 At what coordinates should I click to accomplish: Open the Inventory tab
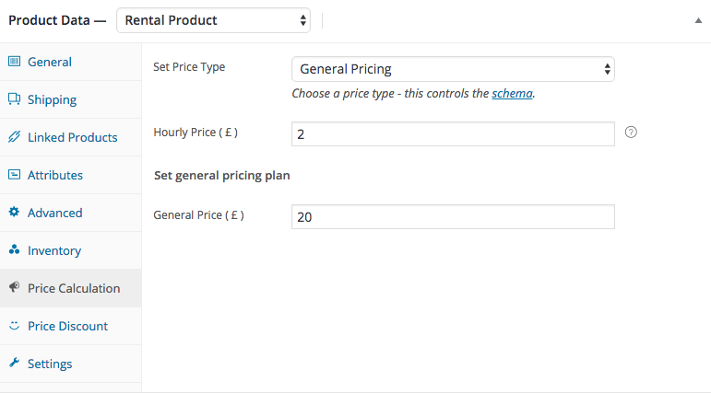click(x=54, y=250)
